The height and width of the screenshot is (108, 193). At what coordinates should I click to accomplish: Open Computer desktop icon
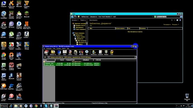pyautogui.click(x=4, y=4)
